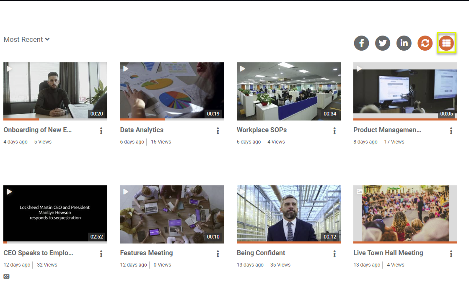
Task: Open options menu for Data Analytics video
Action: tap(218, 131)
